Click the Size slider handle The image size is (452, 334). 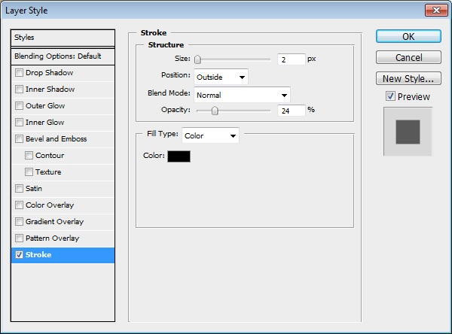click(197, 59)
